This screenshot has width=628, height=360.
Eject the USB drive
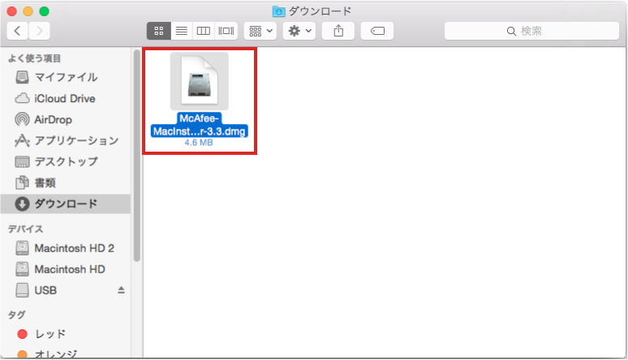click(122, 290)
